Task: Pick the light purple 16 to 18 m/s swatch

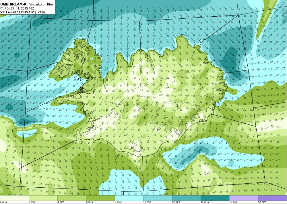Action: coord(244,198)
